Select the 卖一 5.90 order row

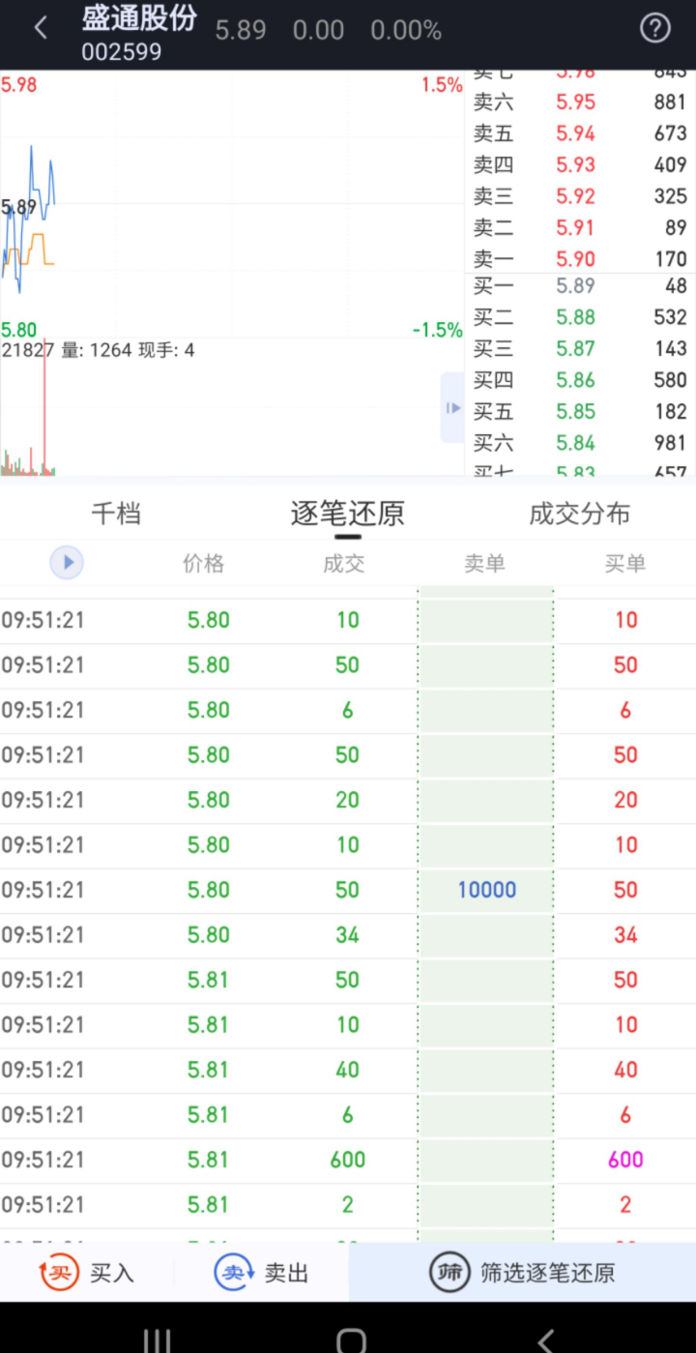click(580, 258)
